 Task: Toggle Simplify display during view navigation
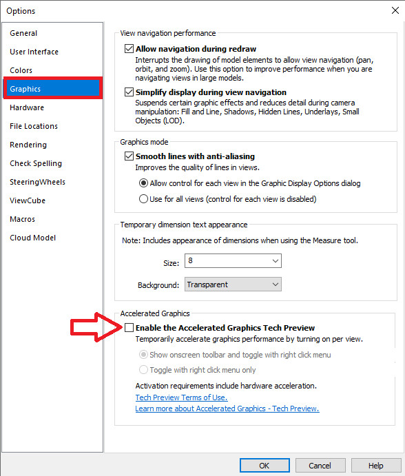pos(129,92)
